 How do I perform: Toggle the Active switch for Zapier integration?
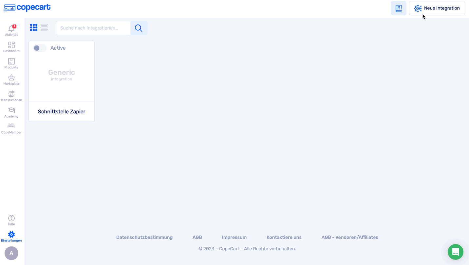pos(40,48)
